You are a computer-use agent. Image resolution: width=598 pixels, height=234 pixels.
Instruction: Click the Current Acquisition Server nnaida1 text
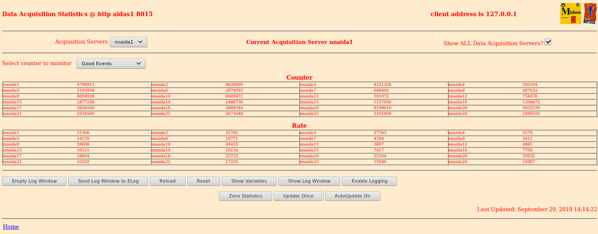click(299, 42)
